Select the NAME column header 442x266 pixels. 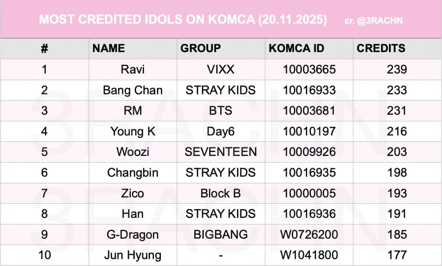pos(109,48)
